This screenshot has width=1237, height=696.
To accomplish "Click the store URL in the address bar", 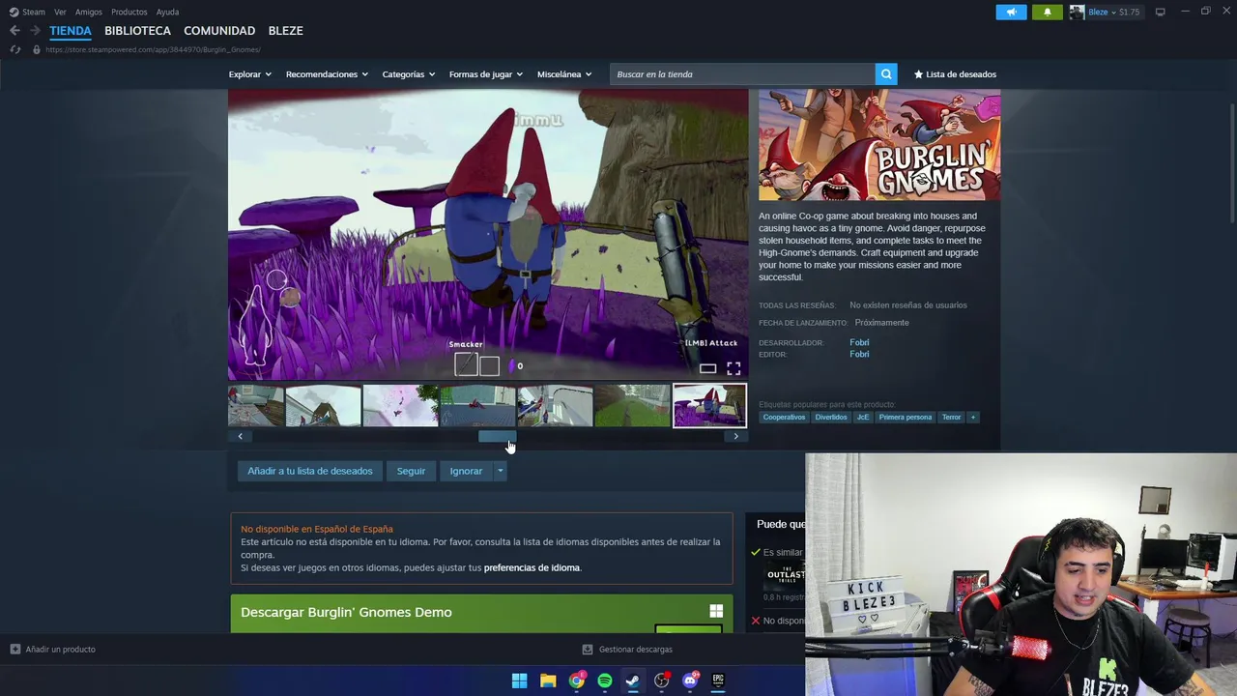I will 153,49.
